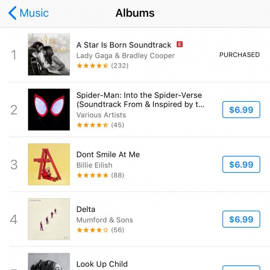View Spider-Verse rating with 45 reviews
This screenshot has width=270, height=270.
point(101,125)
